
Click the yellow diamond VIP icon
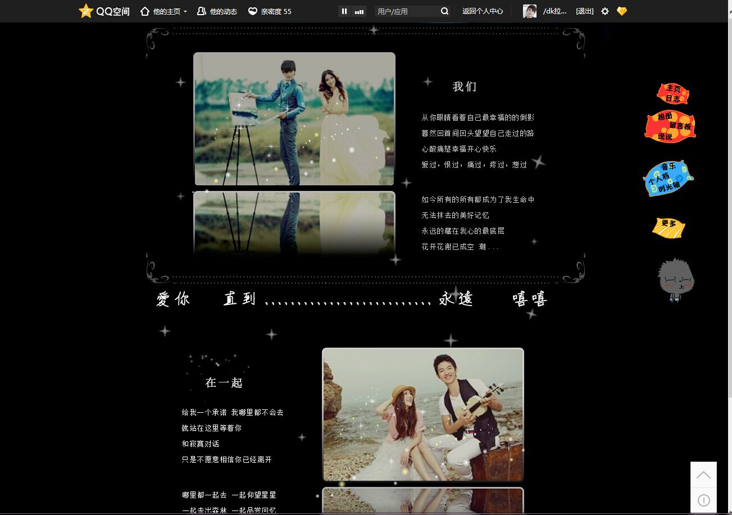pyautogui.click(x=621, y=11)
